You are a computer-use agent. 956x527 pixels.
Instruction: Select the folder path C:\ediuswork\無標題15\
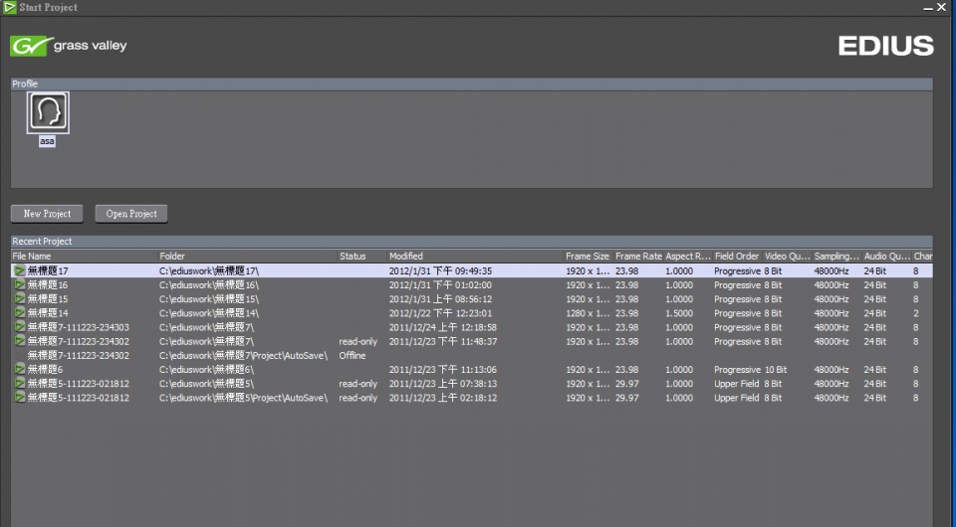[x=209, y=299]
